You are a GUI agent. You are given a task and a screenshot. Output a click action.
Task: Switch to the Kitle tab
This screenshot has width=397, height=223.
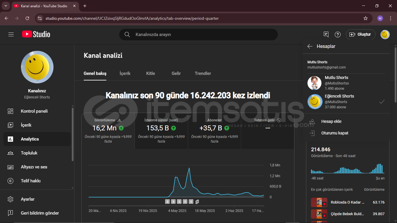coord(151,73)
